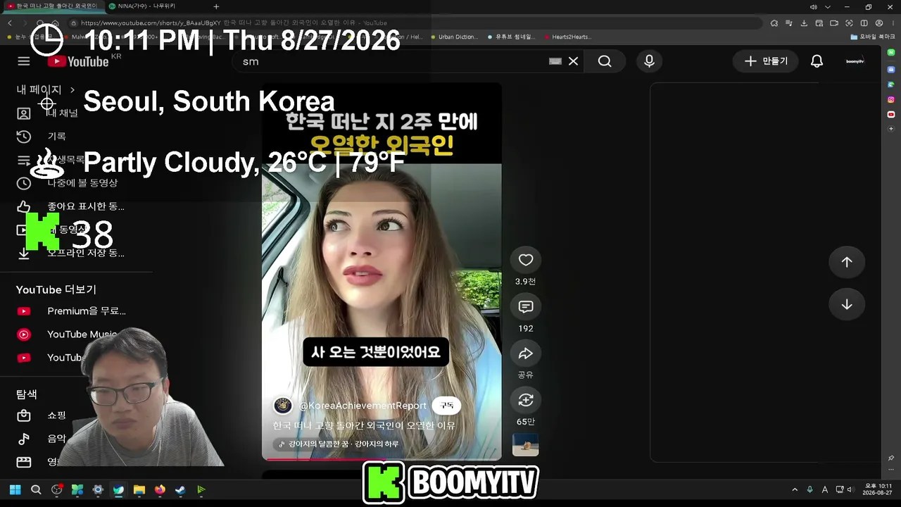
Task: Open the Urban Diction... bookmark
Action: (x=453, y=37)
